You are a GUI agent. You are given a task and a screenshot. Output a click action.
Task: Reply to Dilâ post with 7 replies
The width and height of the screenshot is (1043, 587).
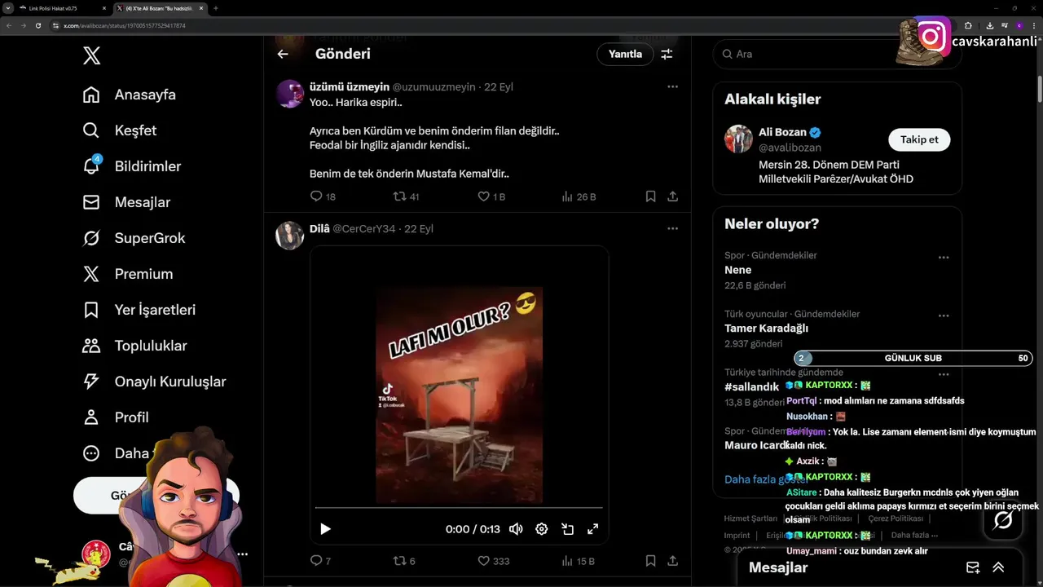coord(320,561)
